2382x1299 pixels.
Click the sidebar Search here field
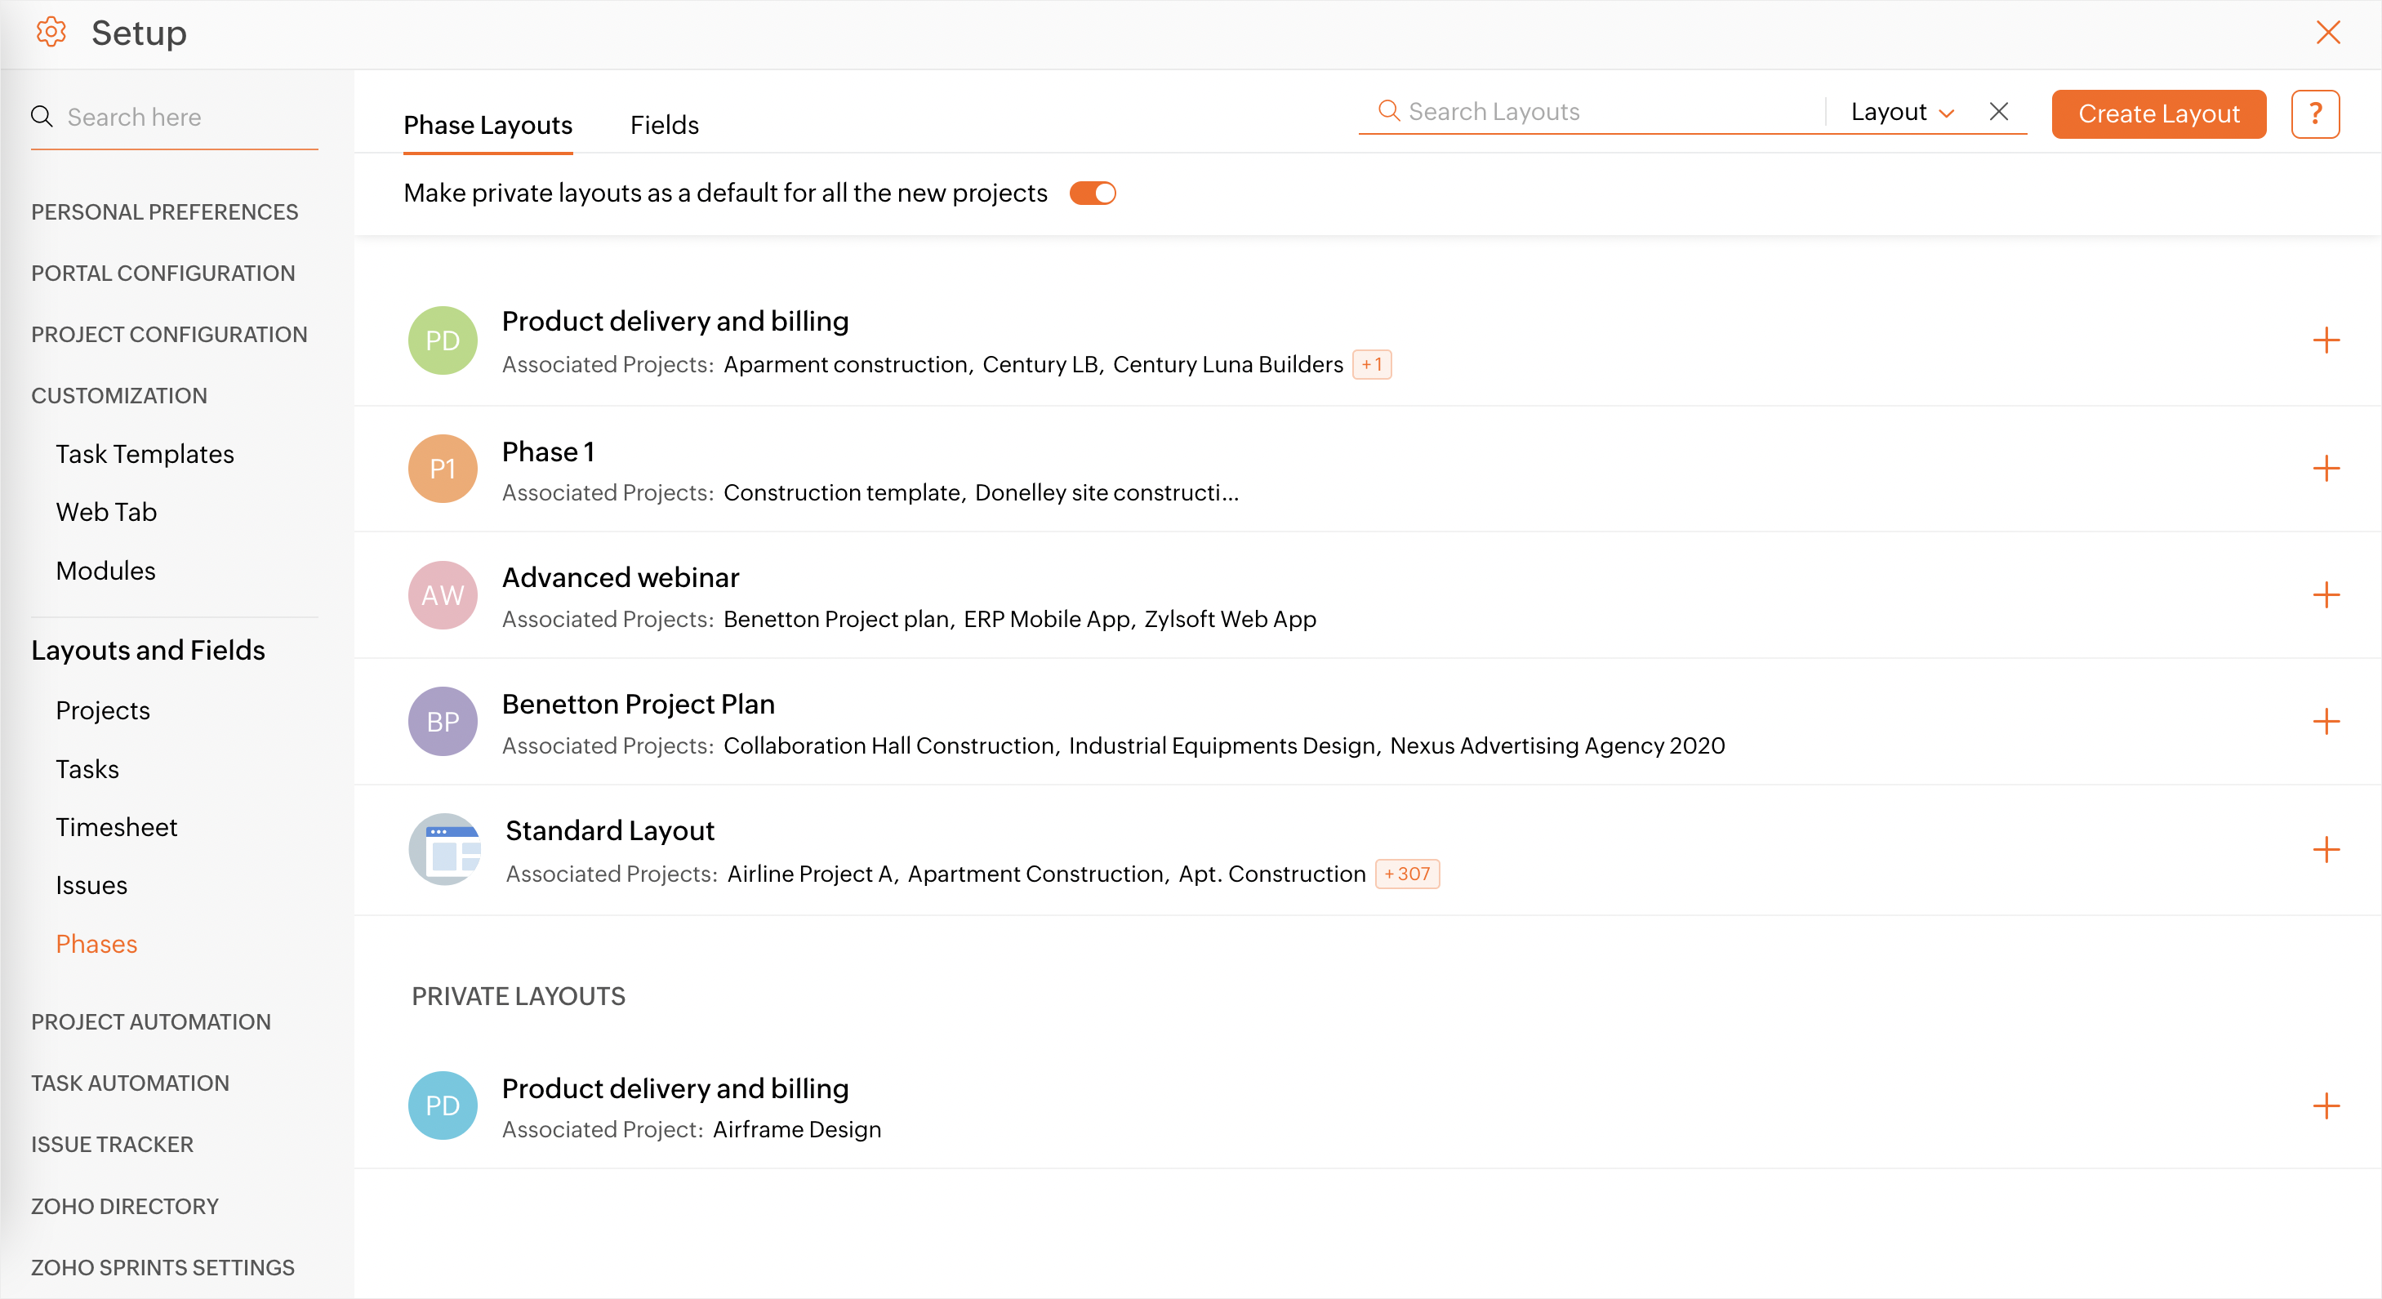click(x=185, y=118)
